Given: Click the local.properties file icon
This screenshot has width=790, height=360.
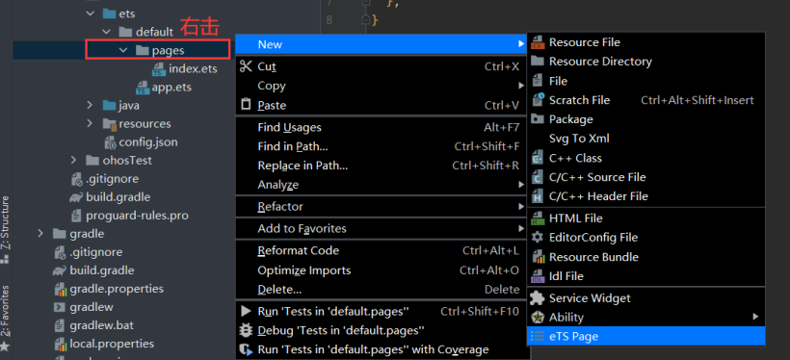Looking at the screenshot, I should [61, 345].
